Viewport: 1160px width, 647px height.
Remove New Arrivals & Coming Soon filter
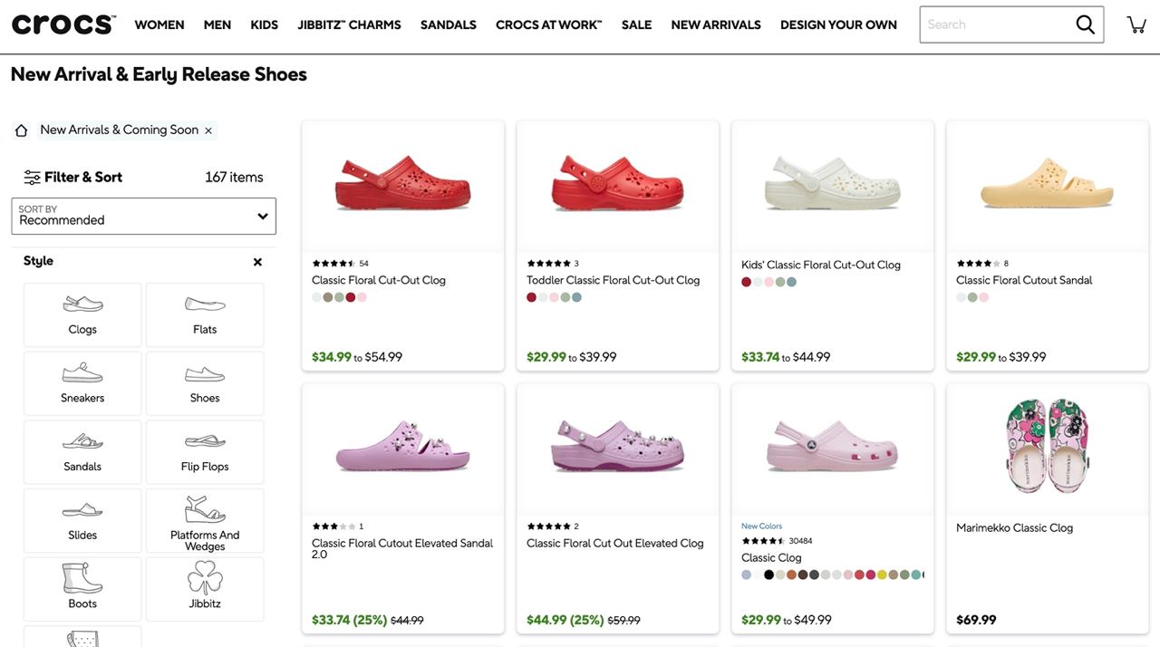208,130
